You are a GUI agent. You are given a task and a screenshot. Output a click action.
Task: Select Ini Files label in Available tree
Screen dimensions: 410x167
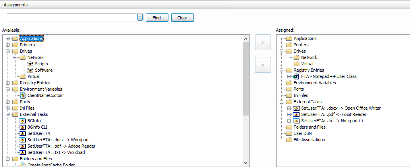pos(27,108)
